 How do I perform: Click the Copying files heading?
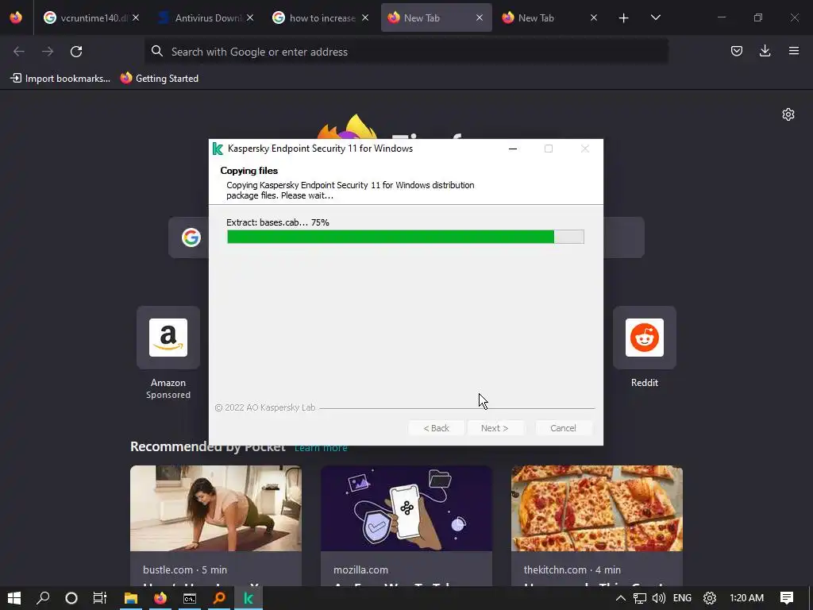(x=249, y=171)
